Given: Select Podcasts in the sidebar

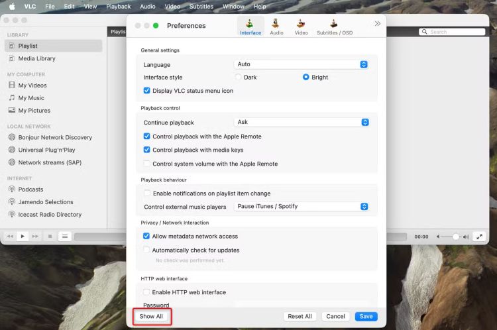Looking at the screenshot, I should pyautogui.click(x=30, y=190).
